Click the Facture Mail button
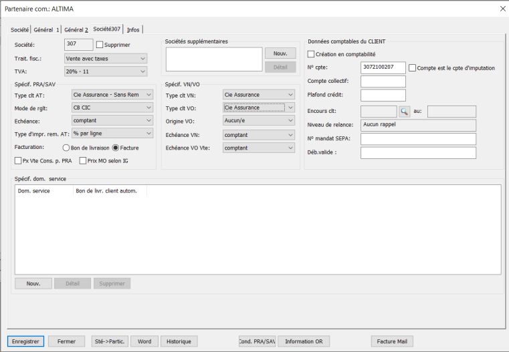Viewport: 509px width, 352px height. [x=392, y=341]
